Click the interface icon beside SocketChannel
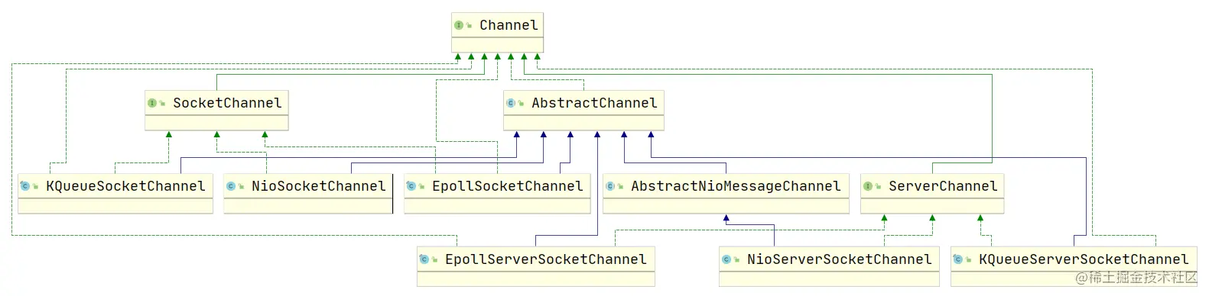Image resolution: width=1209 pixels, height=296 pixels. [152, 103]
